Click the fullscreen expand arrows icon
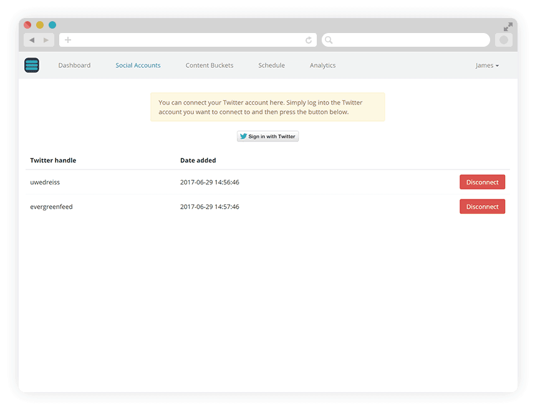535x412 pixels. tap(508, 27)
